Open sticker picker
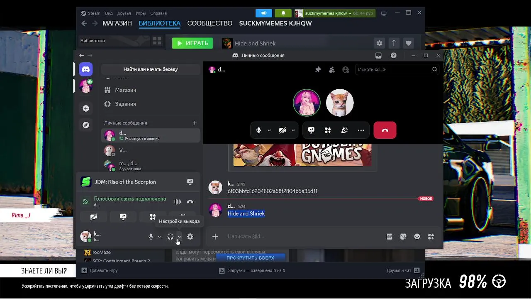This screenshot has height=299, width=531. 403,237
